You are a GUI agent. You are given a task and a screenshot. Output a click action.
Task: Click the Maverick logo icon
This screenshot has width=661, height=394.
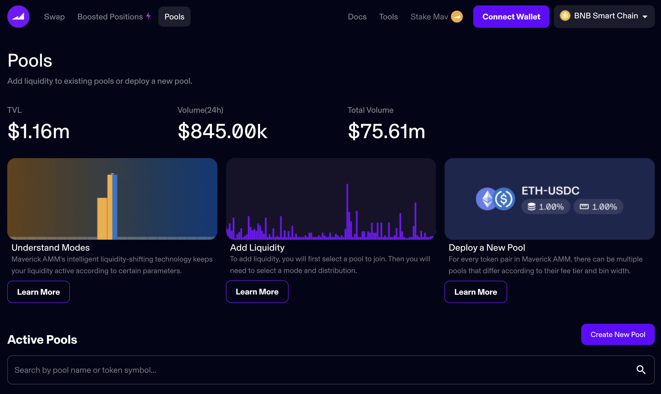click(x=18, y=17)
